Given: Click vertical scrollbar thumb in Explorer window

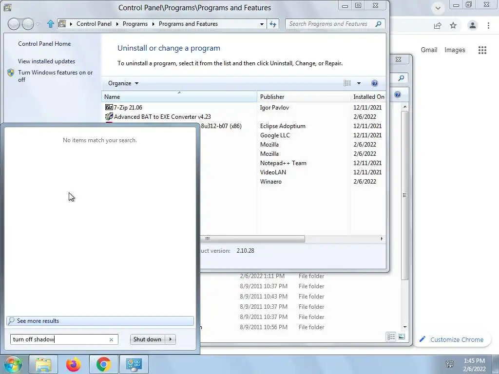Looking at the screenshot, I should click(404, 195).
